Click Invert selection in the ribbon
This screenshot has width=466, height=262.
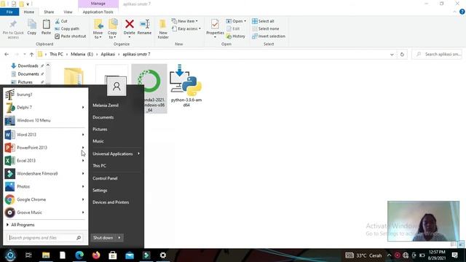(x=269, y=36)
